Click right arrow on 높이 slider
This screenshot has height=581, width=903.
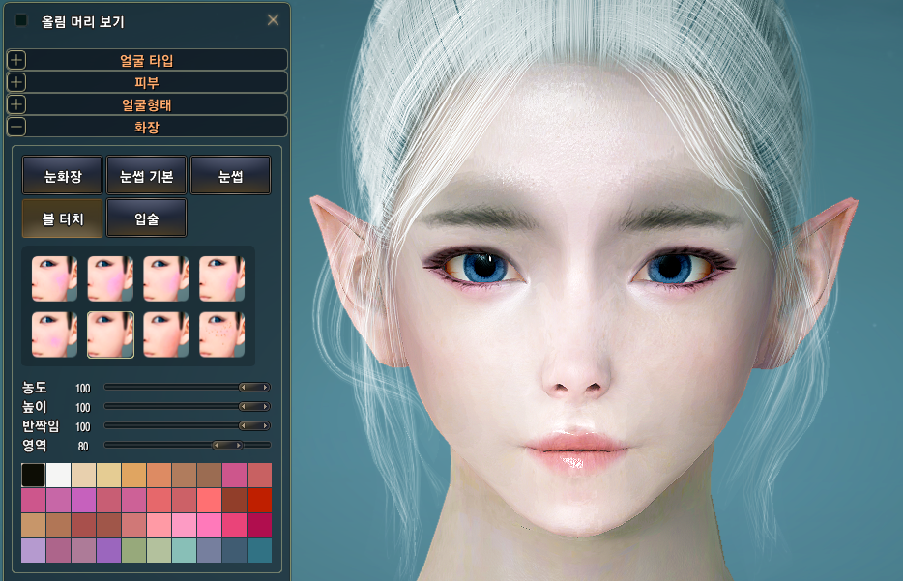265,407
